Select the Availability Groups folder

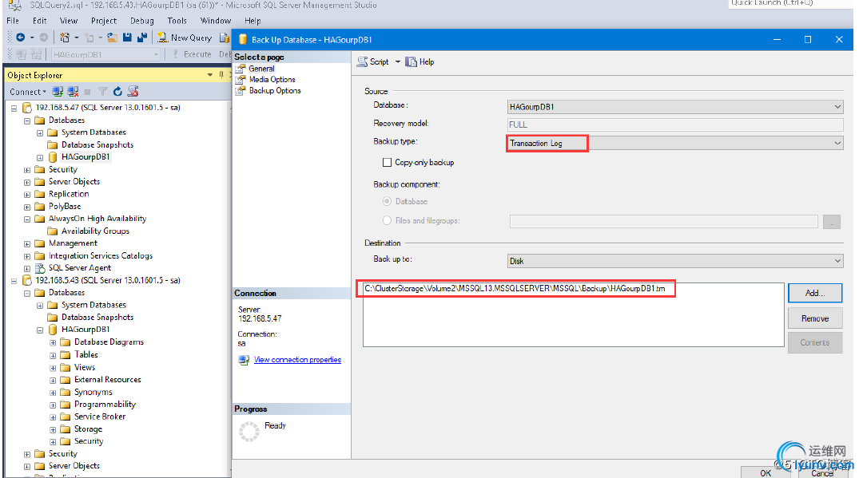click(x=95, y=231)
